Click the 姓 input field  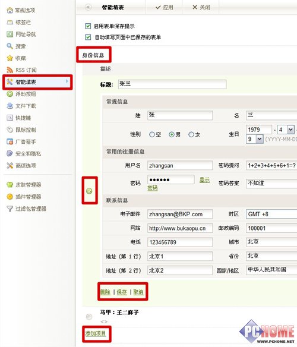tap(180, 115)
